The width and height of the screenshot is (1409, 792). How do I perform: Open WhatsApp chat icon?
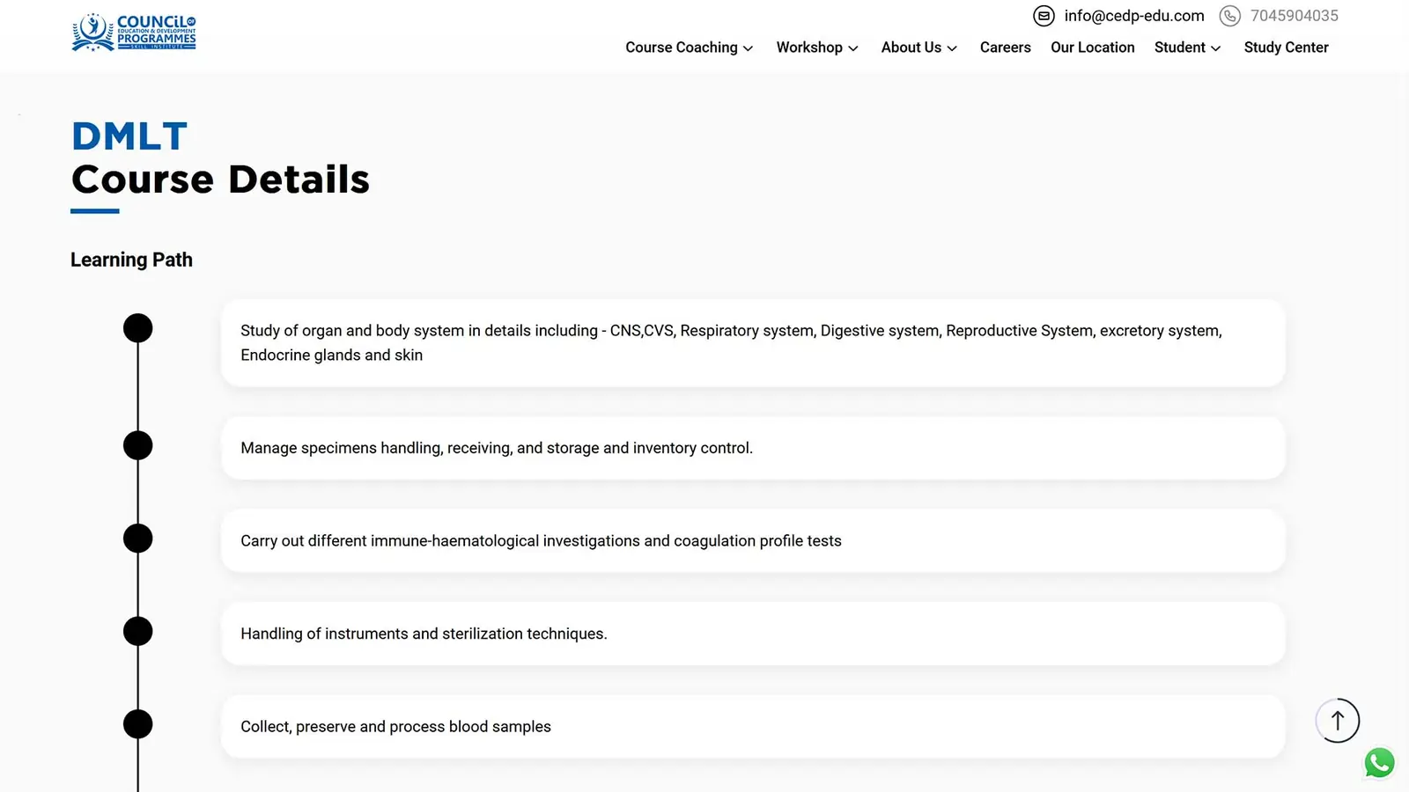tap(1379, 762)
